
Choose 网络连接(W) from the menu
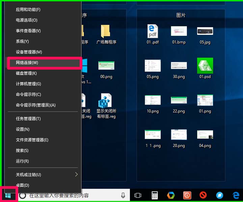27,63
